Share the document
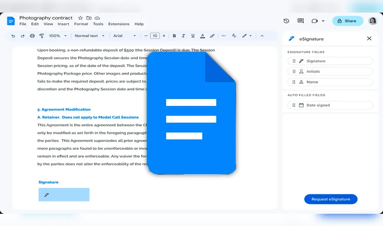The height and width of the screenshot is (226, 383). [347, 21]
